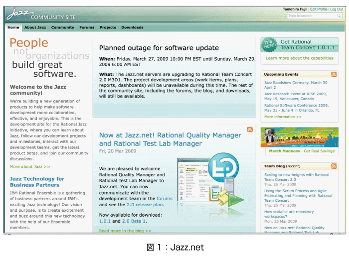Open Jazz Roadshow Germany event link

pyautogui.click(x=297, y=85)
